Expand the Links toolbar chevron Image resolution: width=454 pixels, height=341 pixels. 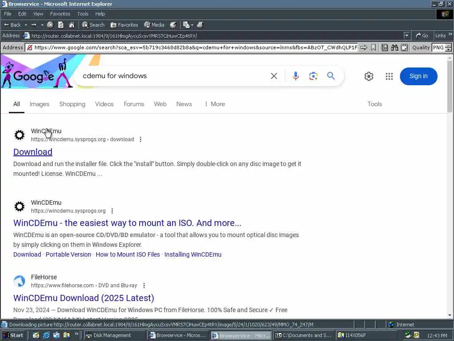point(450,35)
